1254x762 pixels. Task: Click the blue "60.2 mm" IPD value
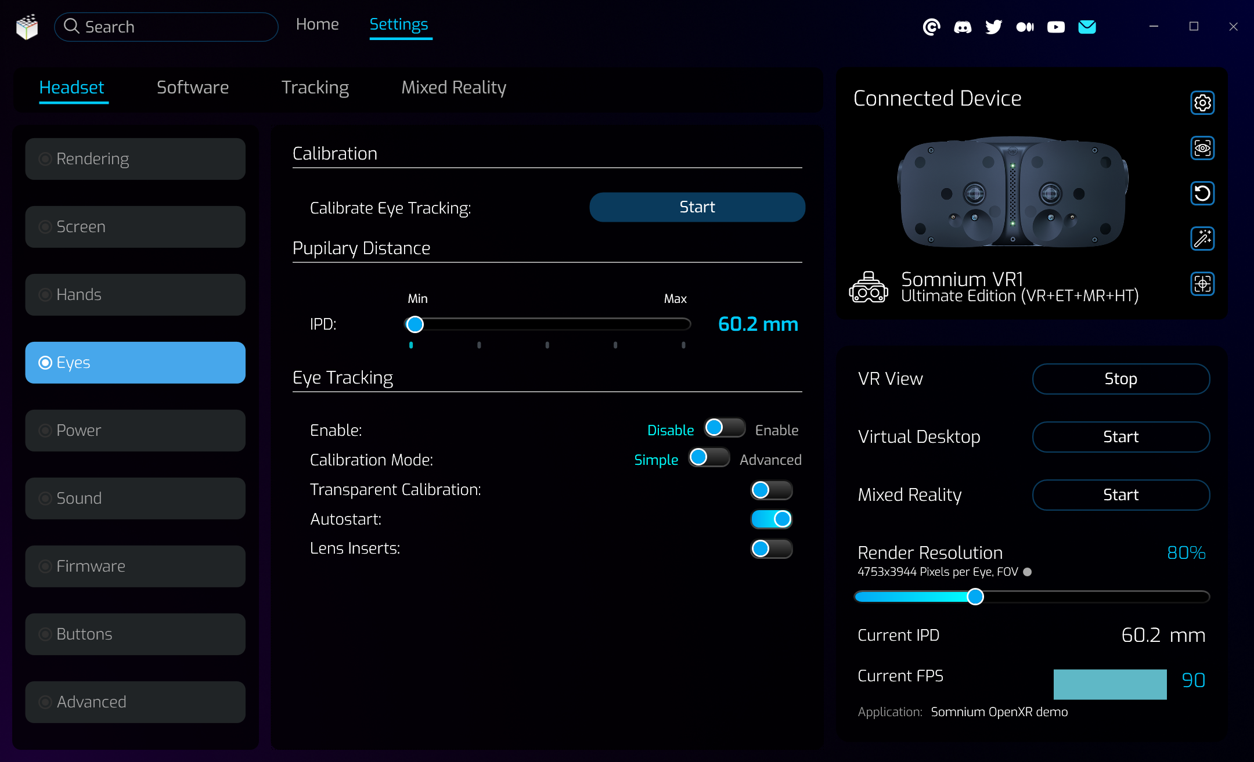758,324
